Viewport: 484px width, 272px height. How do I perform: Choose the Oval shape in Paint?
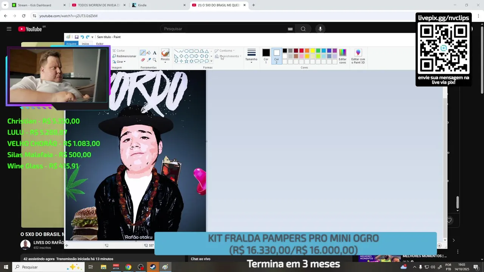[x=186, y=51]
